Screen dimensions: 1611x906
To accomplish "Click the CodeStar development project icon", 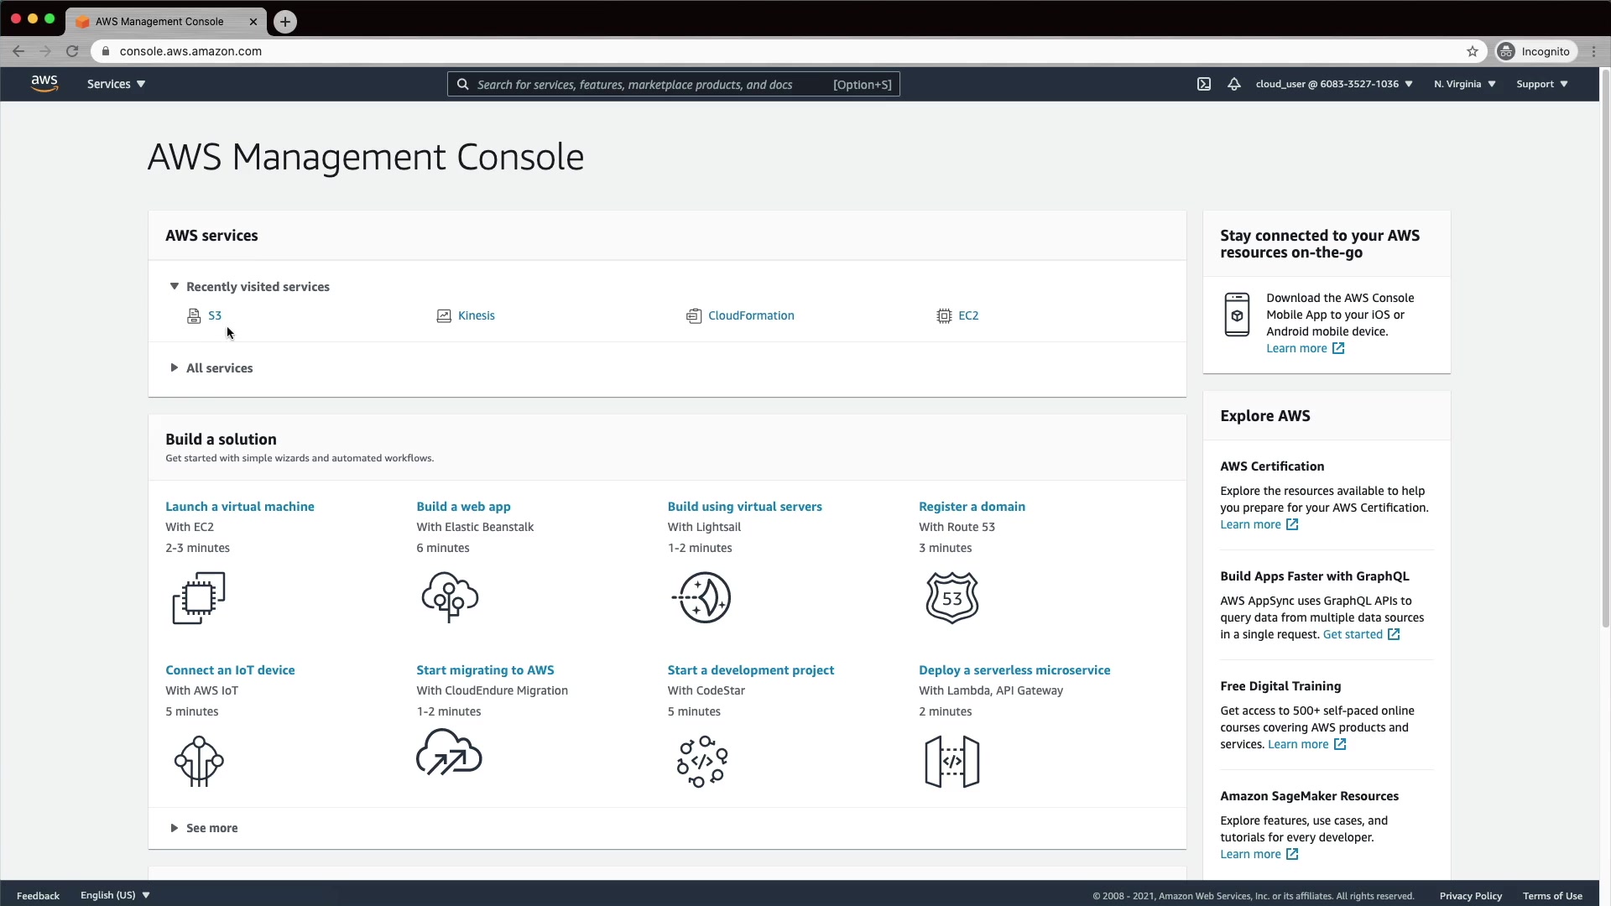I will click(x=702, y=762).
